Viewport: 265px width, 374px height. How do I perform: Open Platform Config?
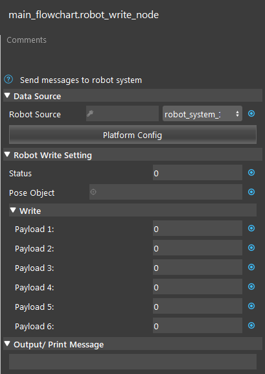(133, 135)
